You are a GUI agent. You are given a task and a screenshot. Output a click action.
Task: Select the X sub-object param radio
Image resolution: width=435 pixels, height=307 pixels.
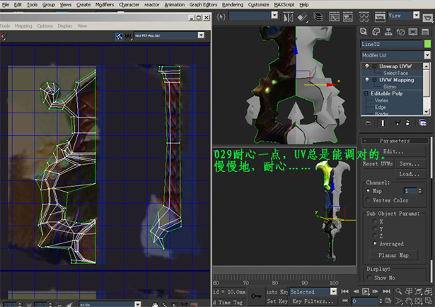[x=374, y=220]
